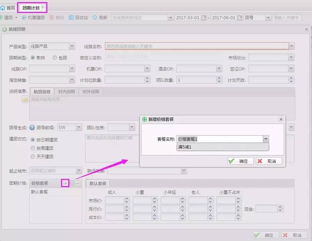Click the add price package plus icon
Viewport: 312px width, 241px height.
click(65, 183)
